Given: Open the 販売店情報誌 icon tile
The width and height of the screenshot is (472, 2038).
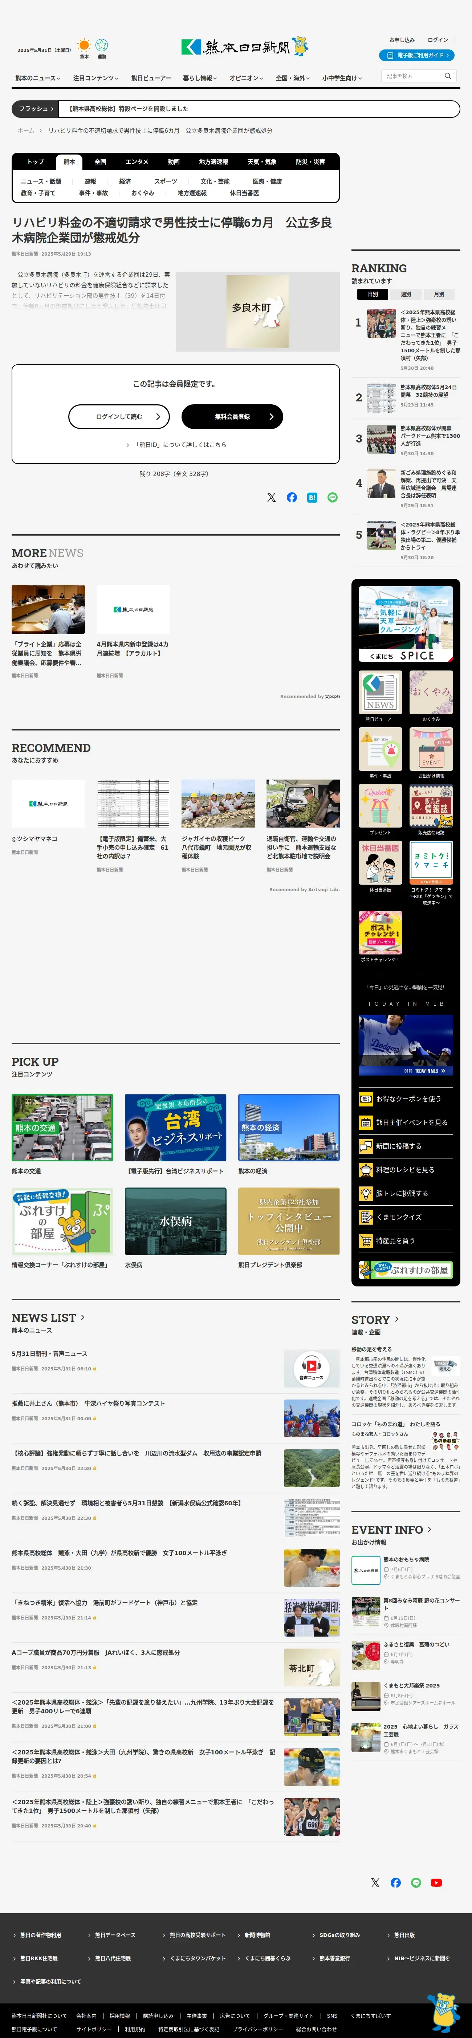Looking at the screenshot, I should pos(431,806).
